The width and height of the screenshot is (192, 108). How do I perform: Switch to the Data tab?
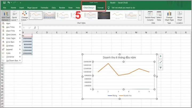(x=54, y=7)
